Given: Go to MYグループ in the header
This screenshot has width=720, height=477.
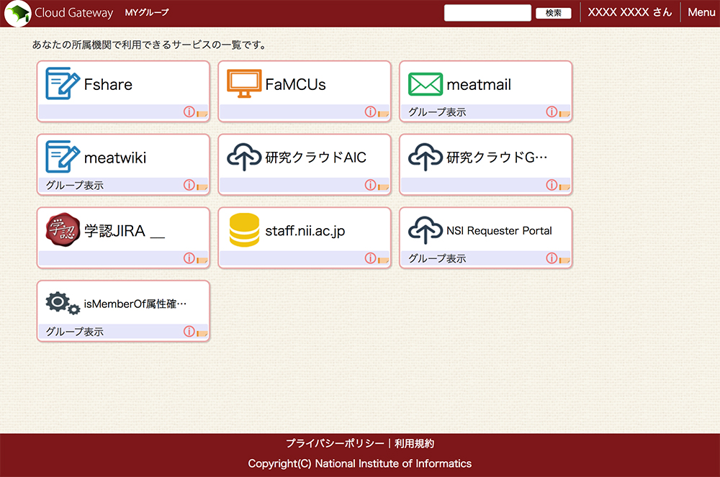Looking at the screenshot, I should (147, 13).
